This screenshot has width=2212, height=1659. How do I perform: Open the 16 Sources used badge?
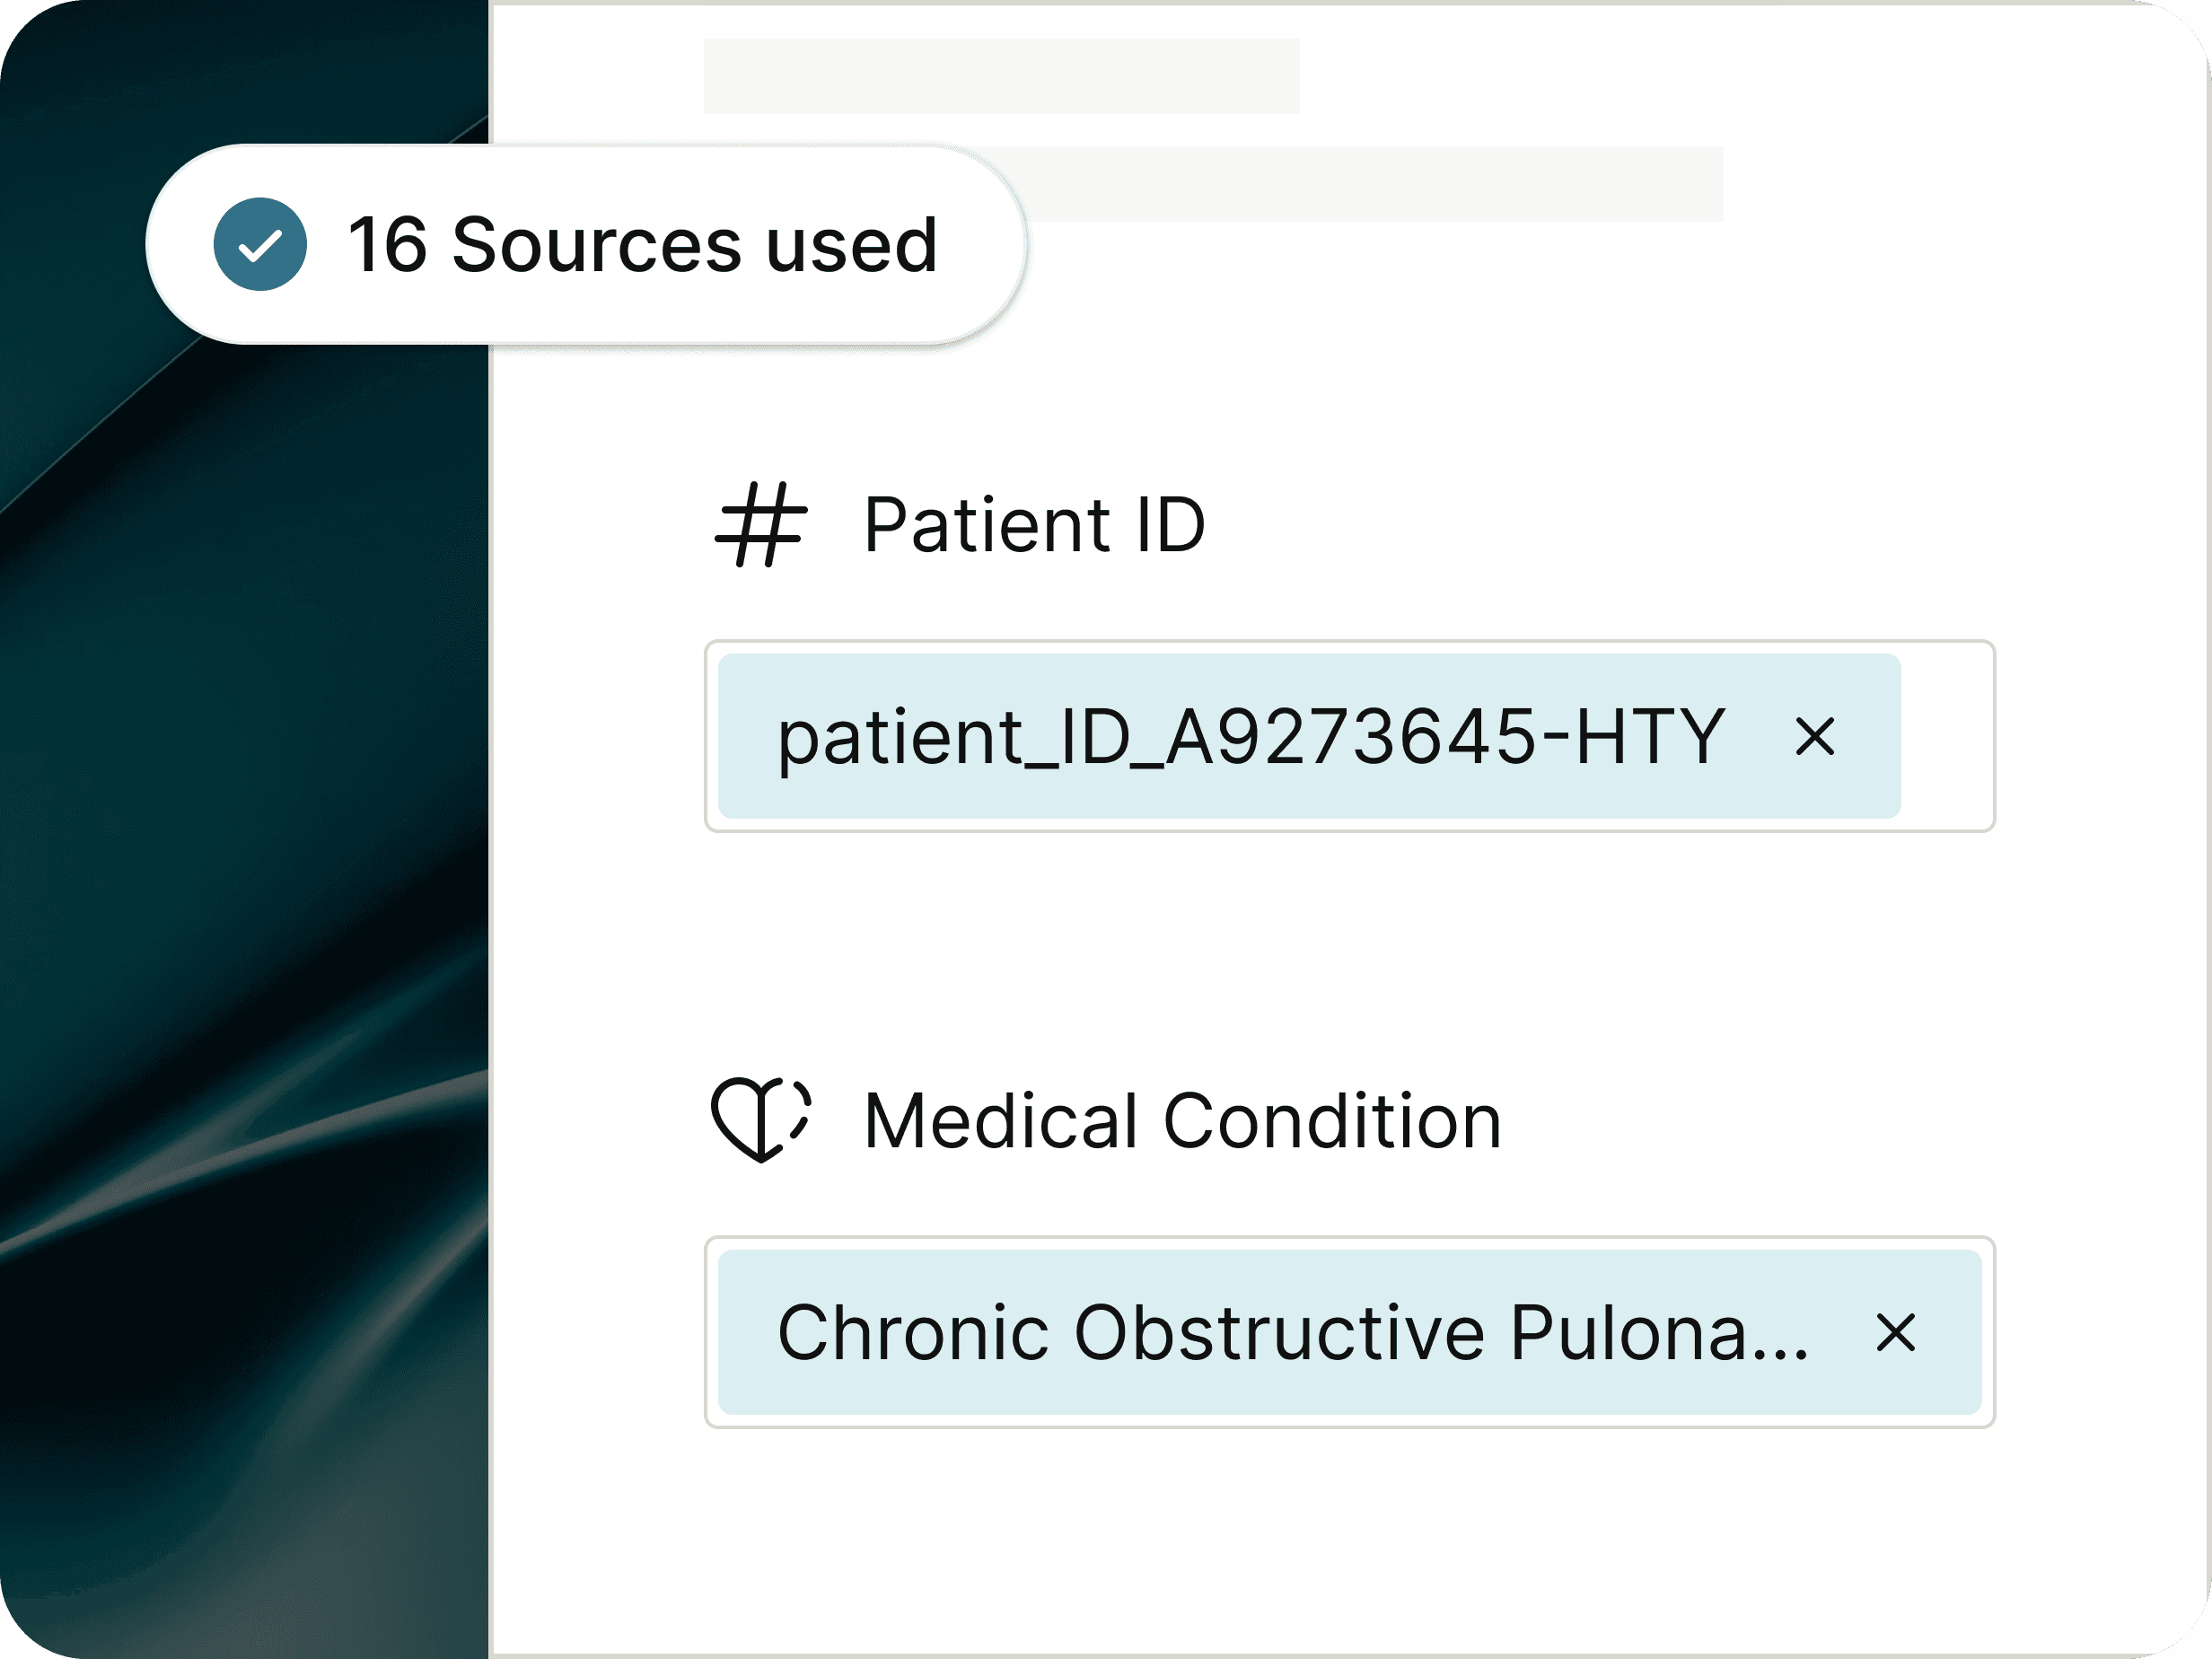tap(586, 245)
